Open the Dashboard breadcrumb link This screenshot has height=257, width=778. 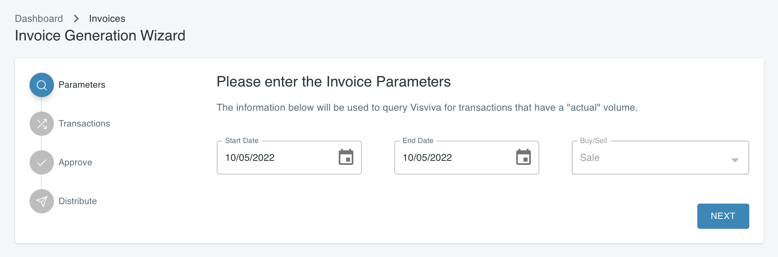(38, 18)
